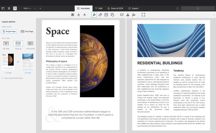216x133 pixels.
Task: Select the highlight text tool
Action: coord(73,15)
